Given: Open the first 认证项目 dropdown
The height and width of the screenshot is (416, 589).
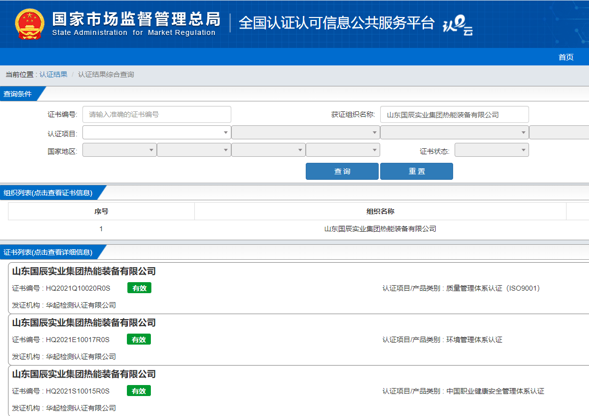Looking at the screenshot, I should click(157, 132).
